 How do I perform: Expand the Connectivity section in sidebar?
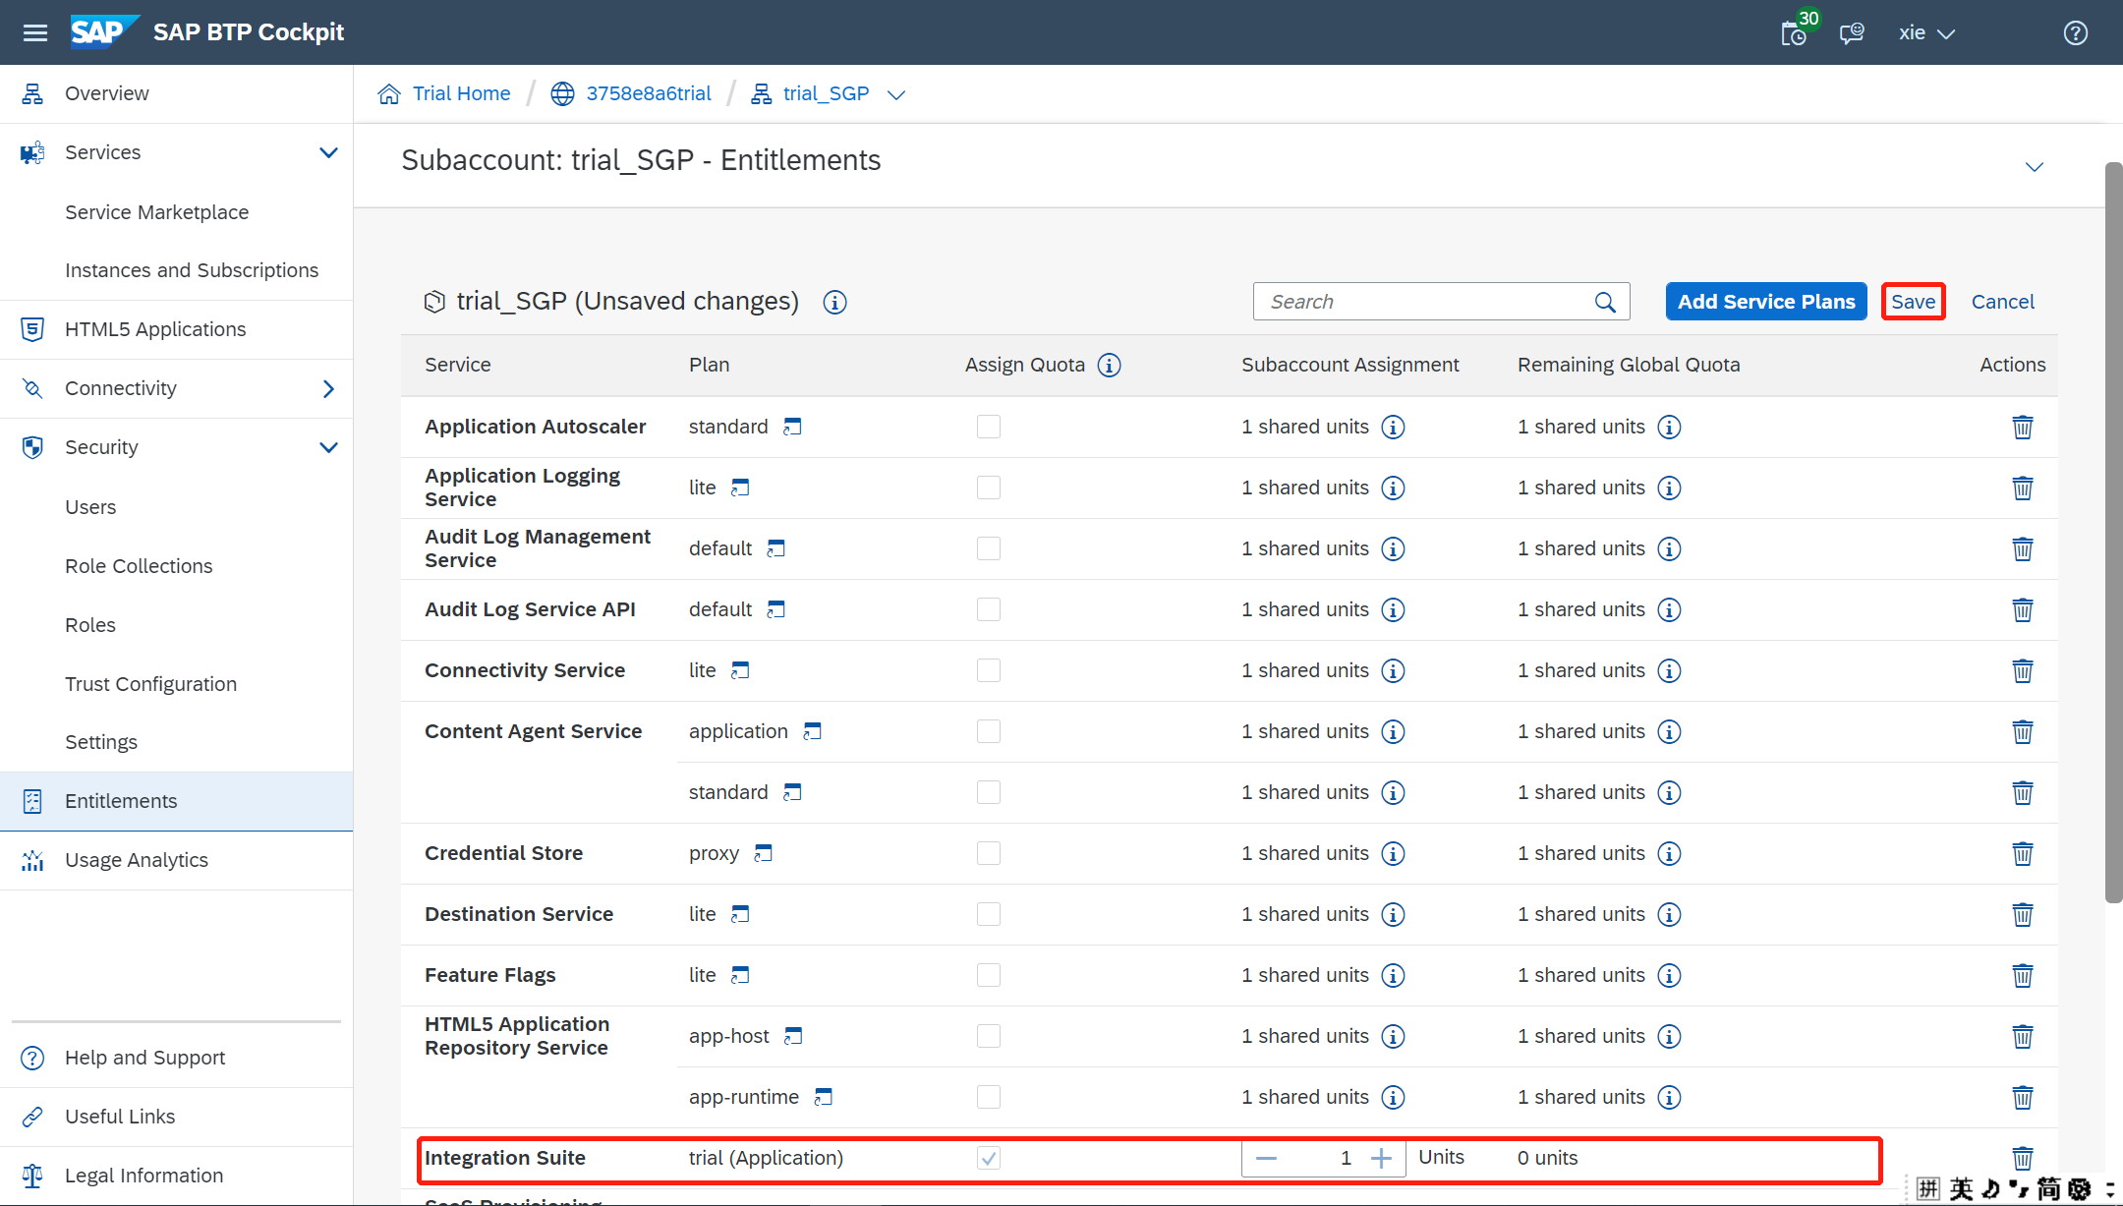coord(329,389)
